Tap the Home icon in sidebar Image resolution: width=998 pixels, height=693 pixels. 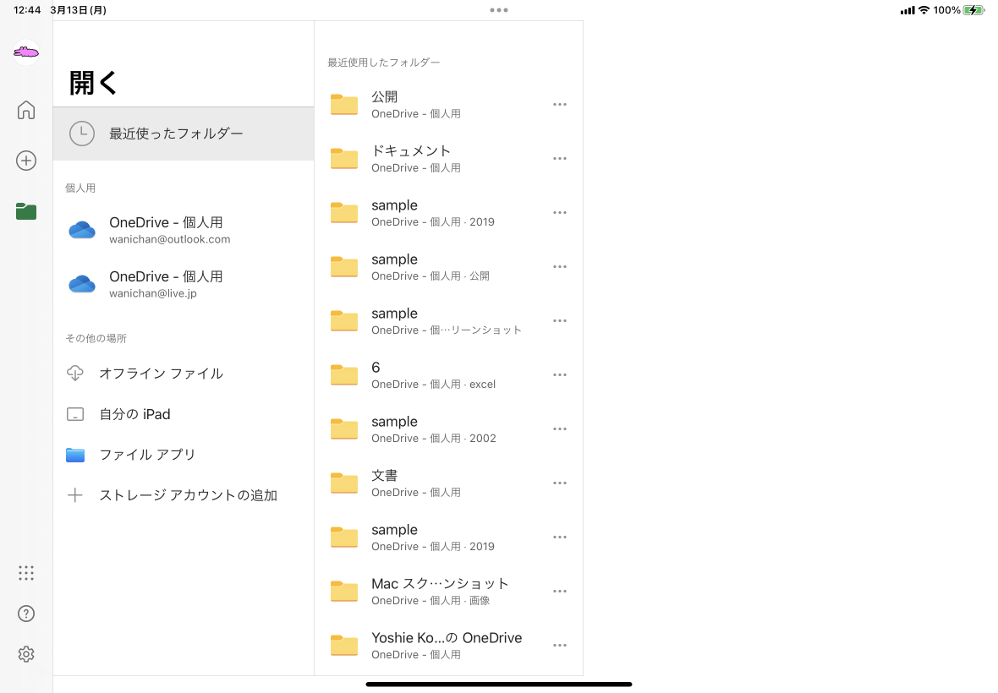coord(26,110)
